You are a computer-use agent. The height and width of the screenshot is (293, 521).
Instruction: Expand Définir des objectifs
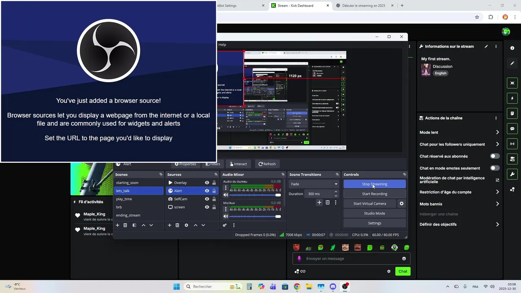point(497,224)
